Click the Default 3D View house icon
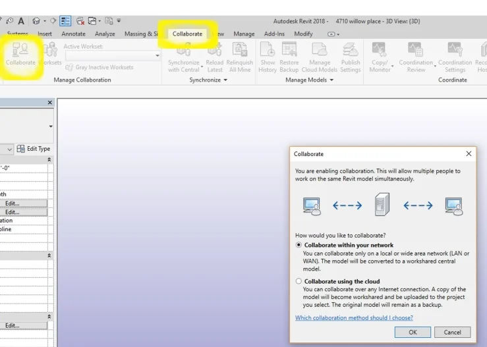Screen dimensions: 487x347 pyautogui.click(x=36, y=21)
